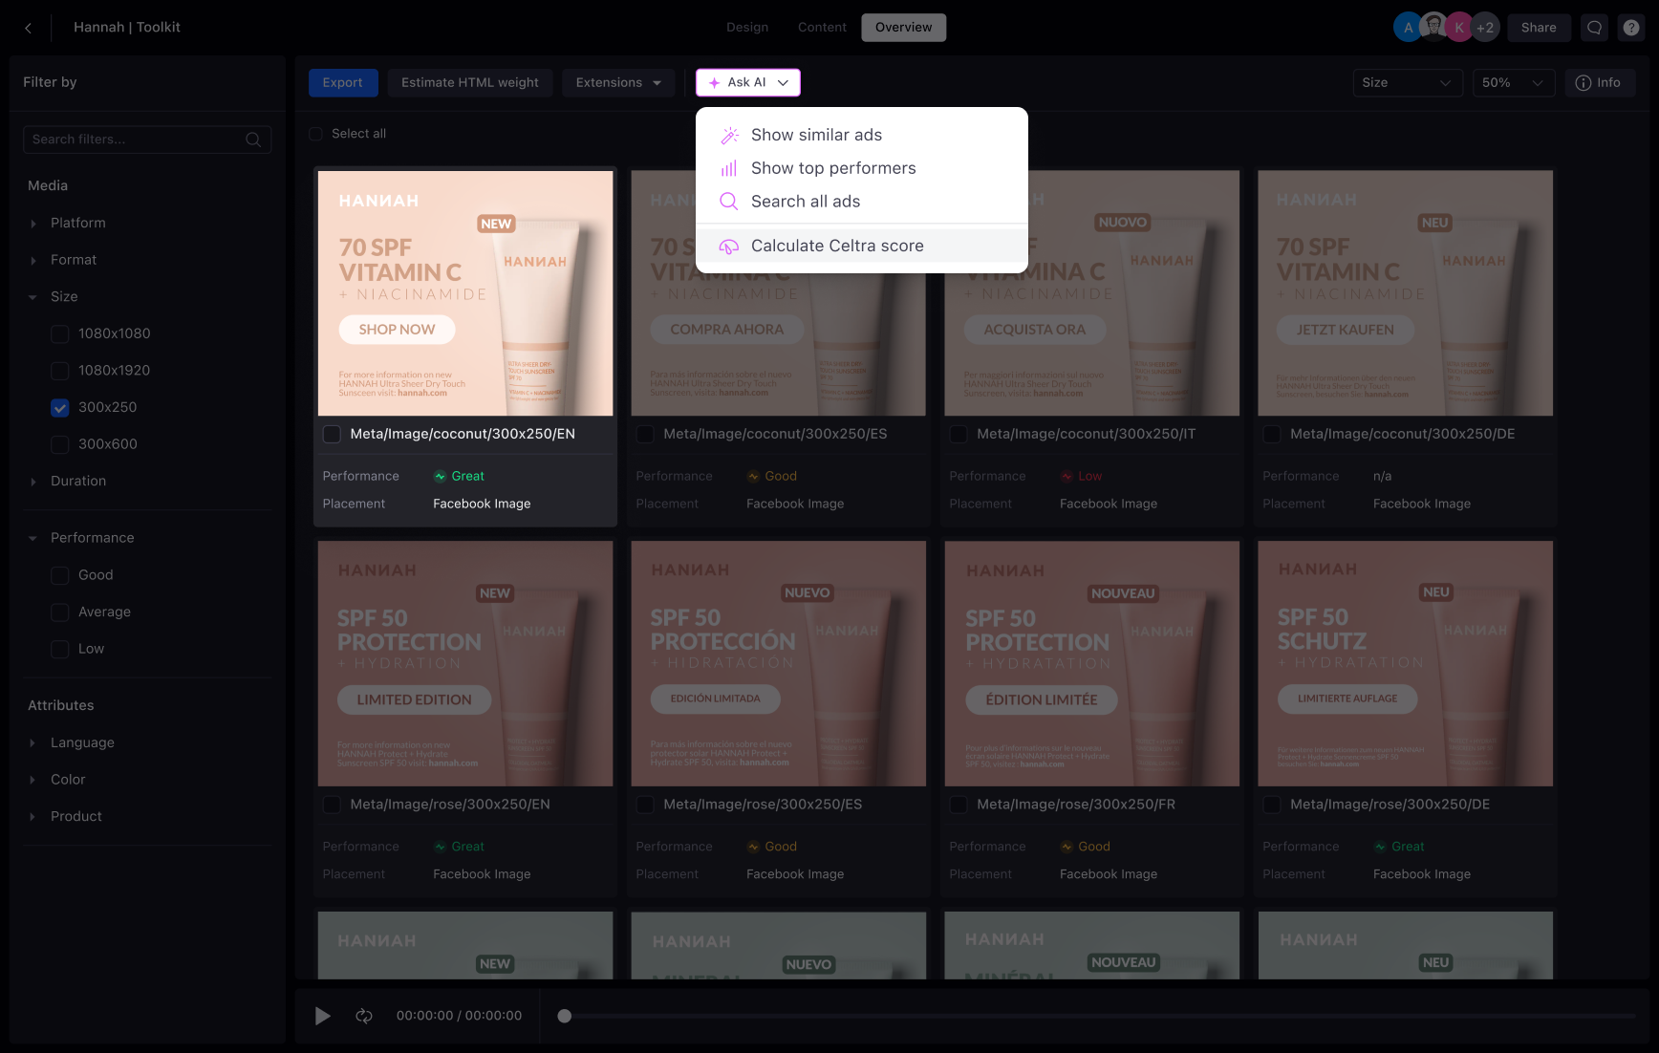
Task: Play the ad preview timeline
Action: pyautogui.click(x=323, y=1016)
